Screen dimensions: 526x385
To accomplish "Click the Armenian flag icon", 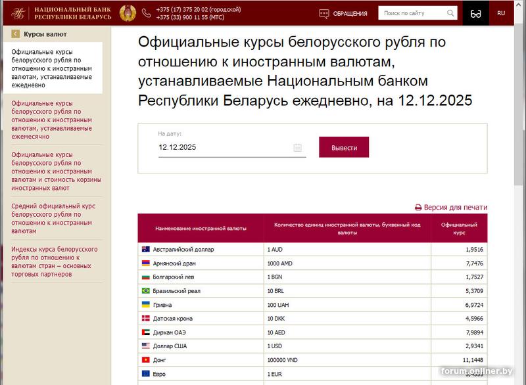I will [145, 263].
